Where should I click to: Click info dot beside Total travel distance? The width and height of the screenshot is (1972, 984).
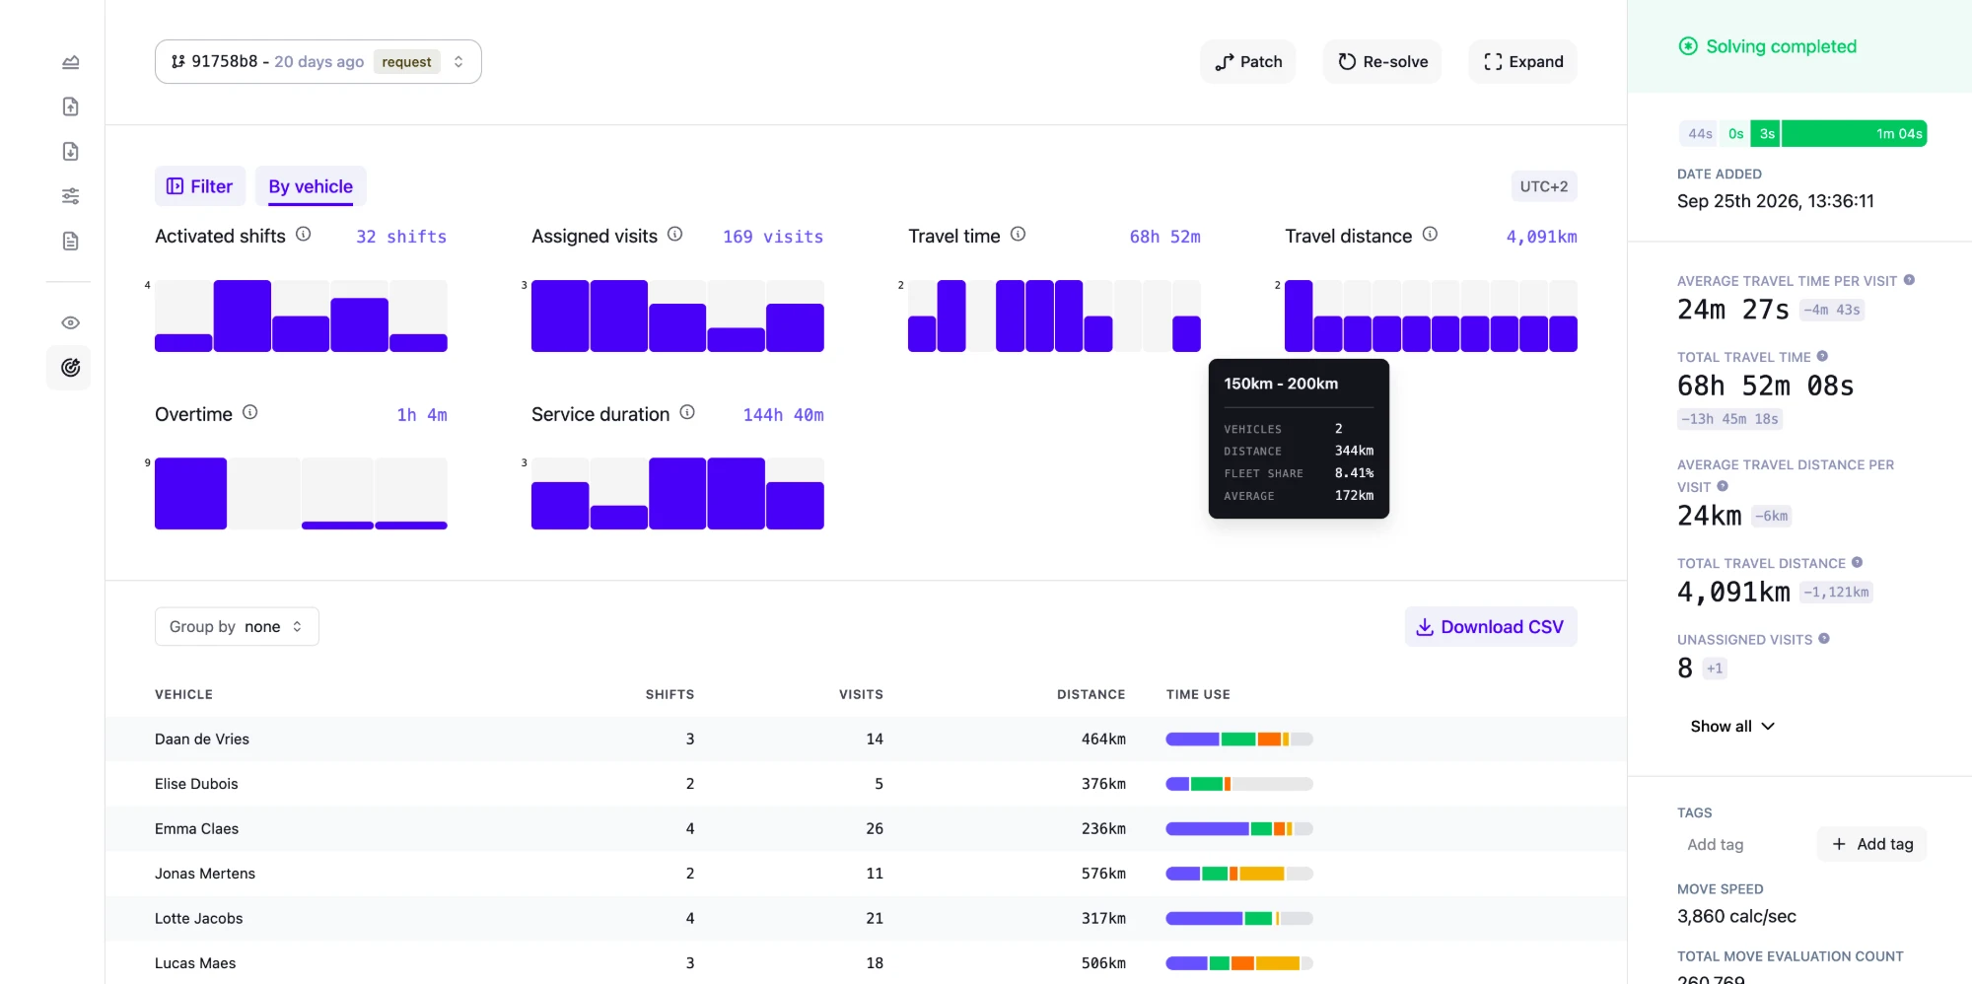[1857, 562]
